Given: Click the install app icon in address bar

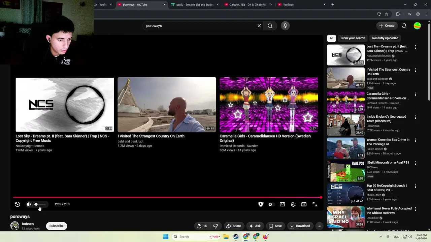Looking at the screenshot, I should click(379, 14).
